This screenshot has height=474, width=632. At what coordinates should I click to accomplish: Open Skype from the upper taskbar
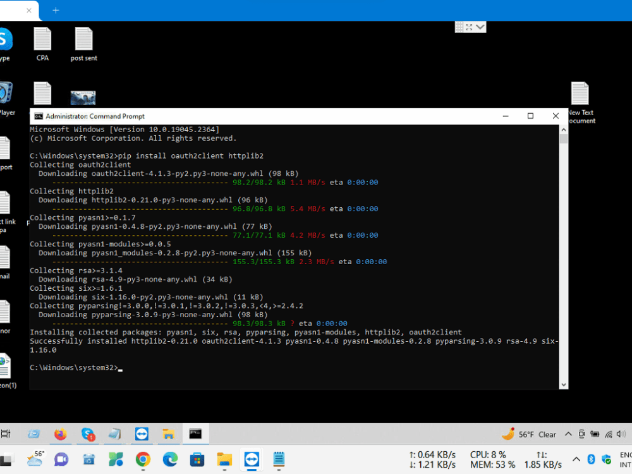[x=88, y=434]
